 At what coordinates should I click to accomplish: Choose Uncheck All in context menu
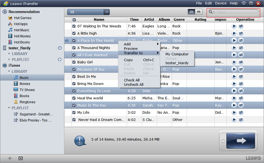[x=139, y=84]
